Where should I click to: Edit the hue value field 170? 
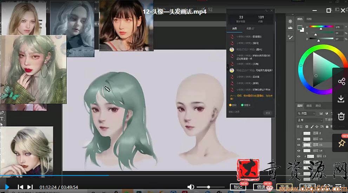coord(339,27)
